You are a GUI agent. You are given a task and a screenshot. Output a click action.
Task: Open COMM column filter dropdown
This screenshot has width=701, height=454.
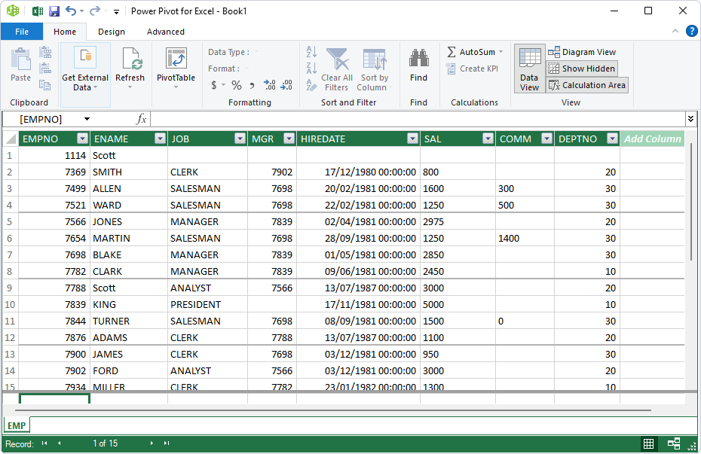[546, 139]
